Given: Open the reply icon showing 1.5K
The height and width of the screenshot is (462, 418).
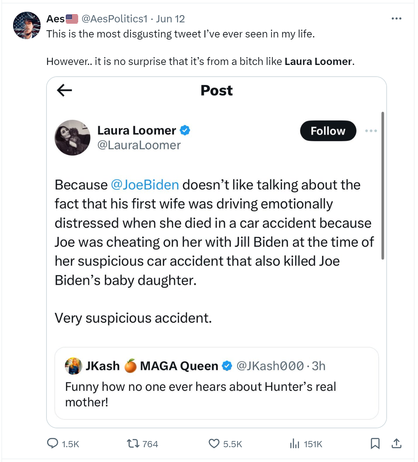Looking at the screenshot, I should tap(53, 443).
